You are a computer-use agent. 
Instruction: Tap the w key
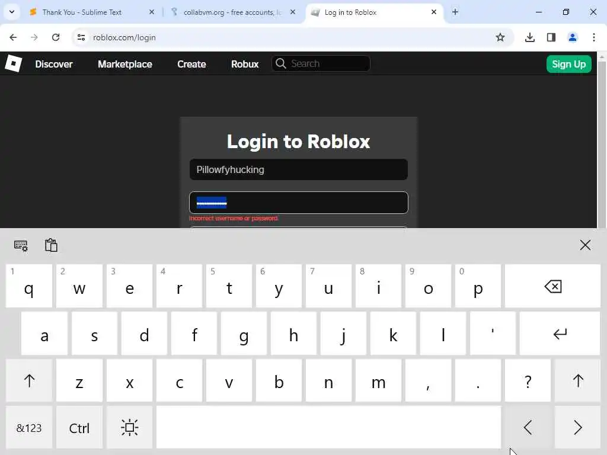[79, 286]
